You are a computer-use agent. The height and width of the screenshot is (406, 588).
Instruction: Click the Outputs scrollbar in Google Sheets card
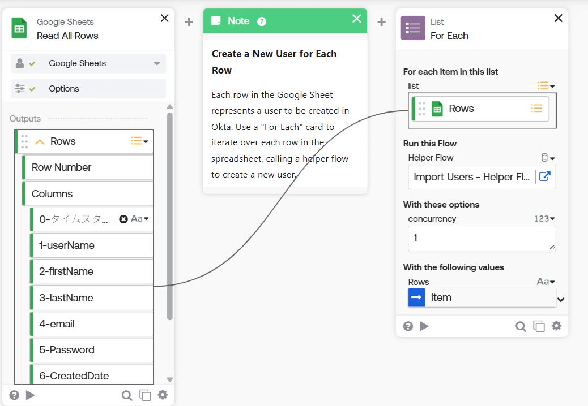pyautogui.click(x=170, y=216)
